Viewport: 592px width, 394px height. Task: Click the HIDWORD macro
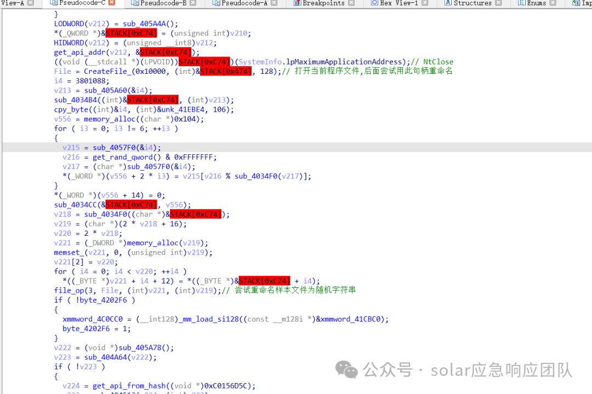[x=69, y=43]
